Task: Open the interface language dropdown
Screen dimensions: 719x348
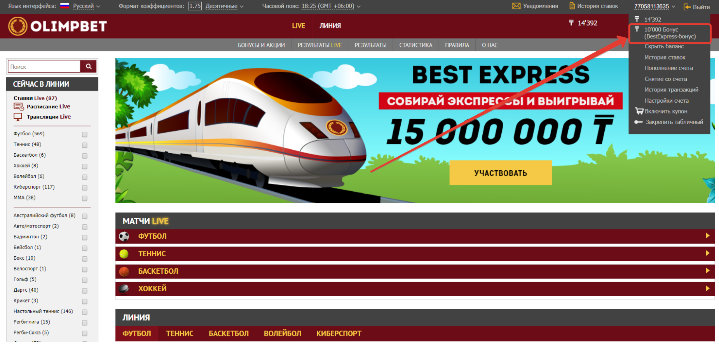Action: pyautogui.click(x=86, y=6)
